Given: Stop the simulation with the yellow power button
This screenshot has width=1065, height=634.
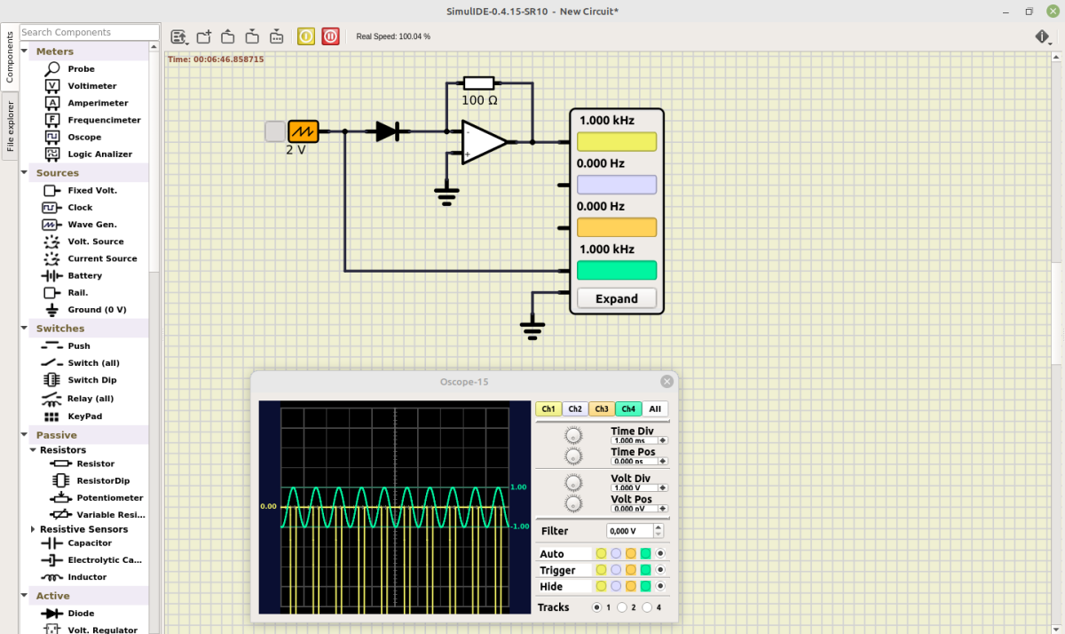Looking at the screenshot, I should (305, 36).
